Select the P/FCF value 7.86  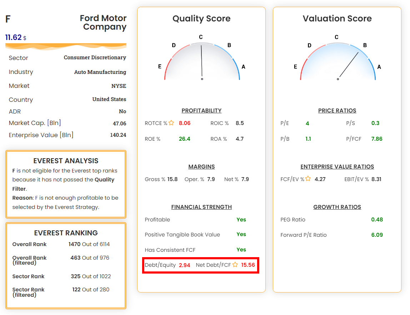(x=377, y=139)
